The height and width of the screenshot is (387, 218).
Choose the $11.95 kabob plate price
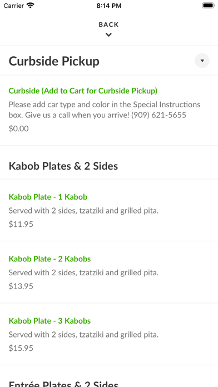tap(21, 224)
